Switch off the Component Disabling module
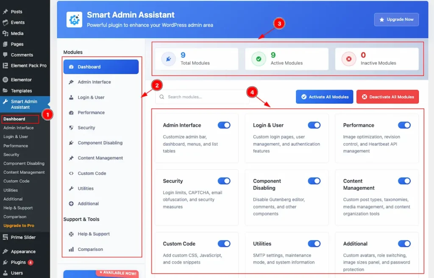The image size is (434, 278). click(x=314, y=181)
